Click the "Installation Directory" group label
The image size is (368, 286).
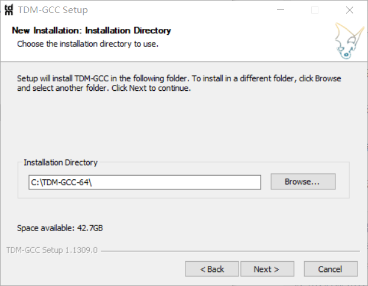61,162
